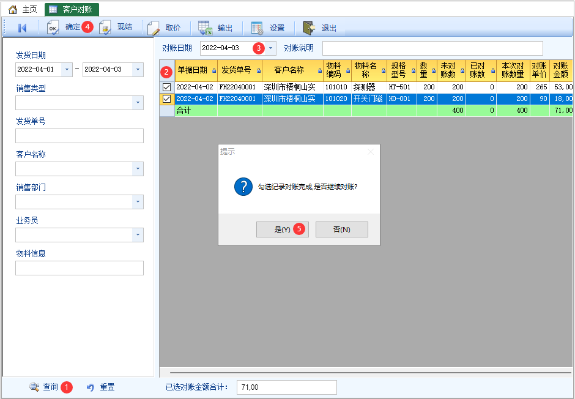The width and height of the screenshot is (575, 399).
Task: Click lock icon in 规格型号 column header
Action: [414, 70]
